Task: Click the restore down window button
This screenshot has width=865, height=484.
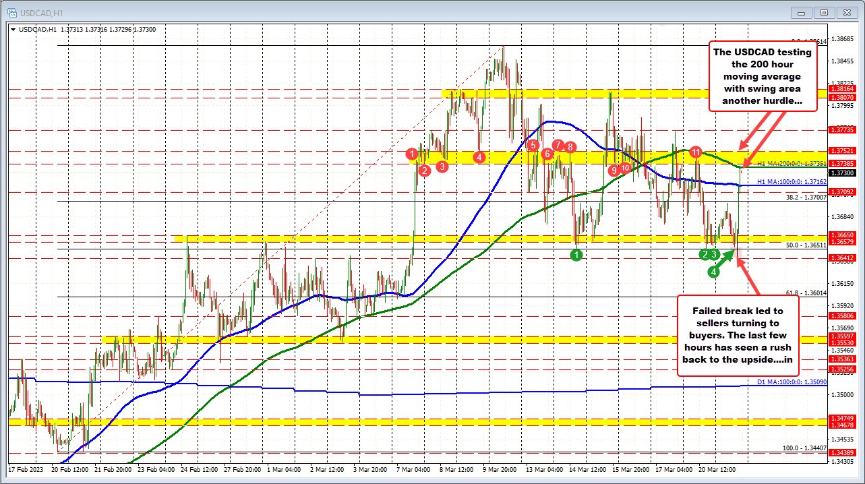Action: click(x=824, y=12)
